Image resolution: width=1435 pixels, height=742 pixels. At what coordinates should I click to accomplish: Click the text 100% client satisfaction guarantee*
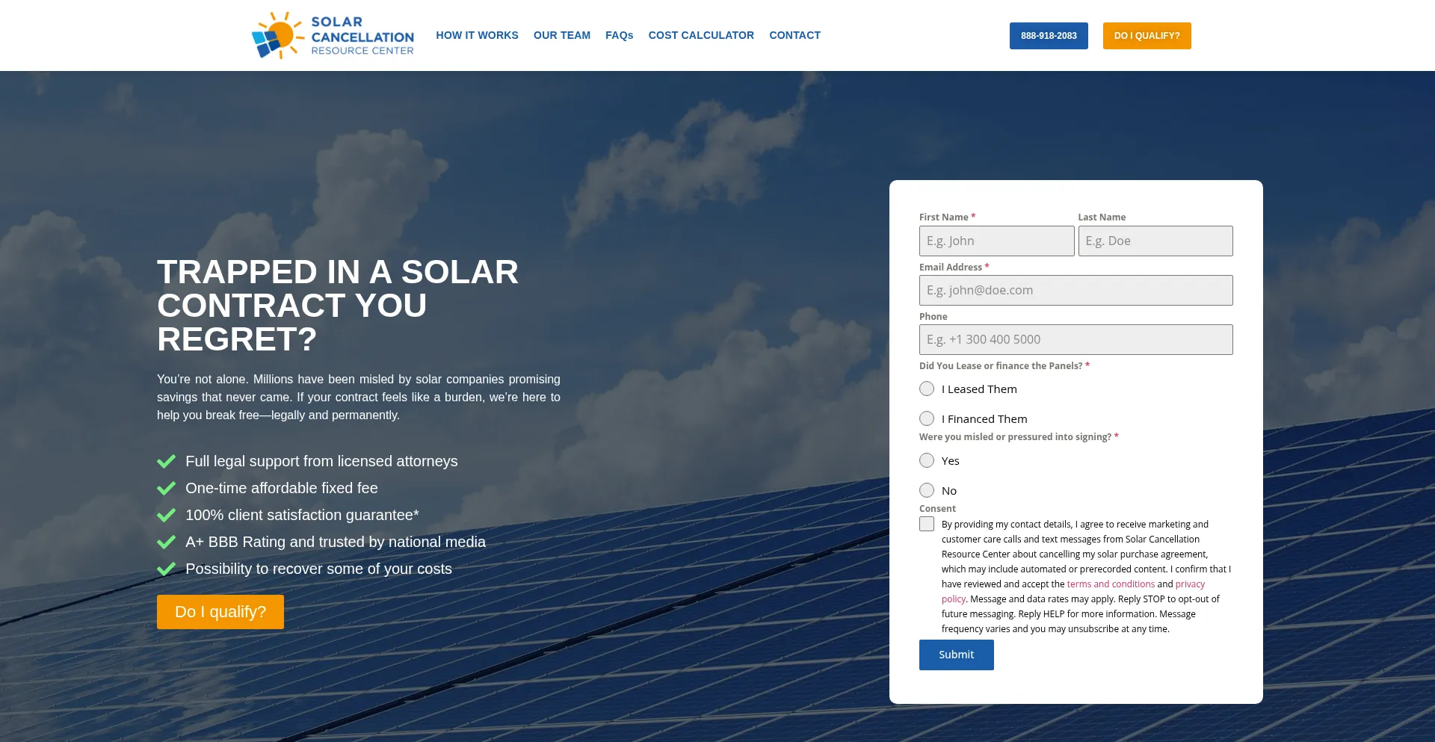pos(302,515)
